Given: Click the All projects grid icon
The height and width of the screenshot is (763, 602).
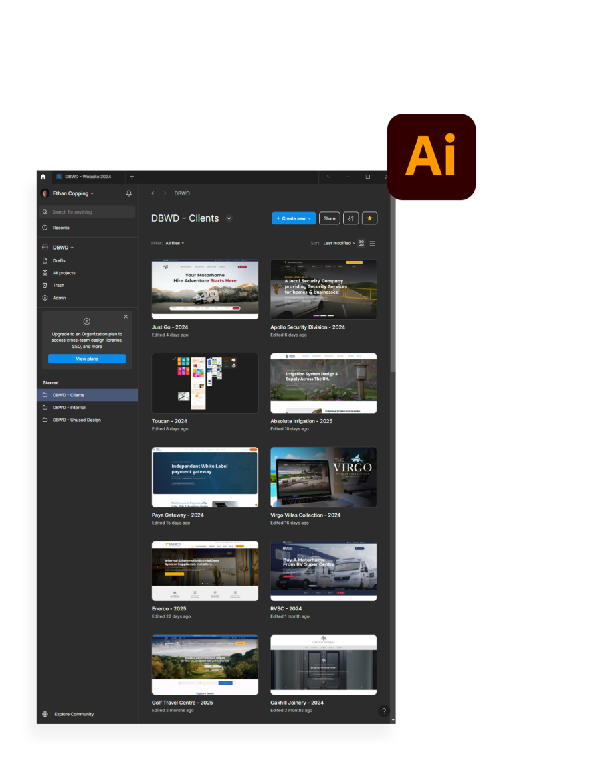Looking at the screenshot, I should coord(45,273).
